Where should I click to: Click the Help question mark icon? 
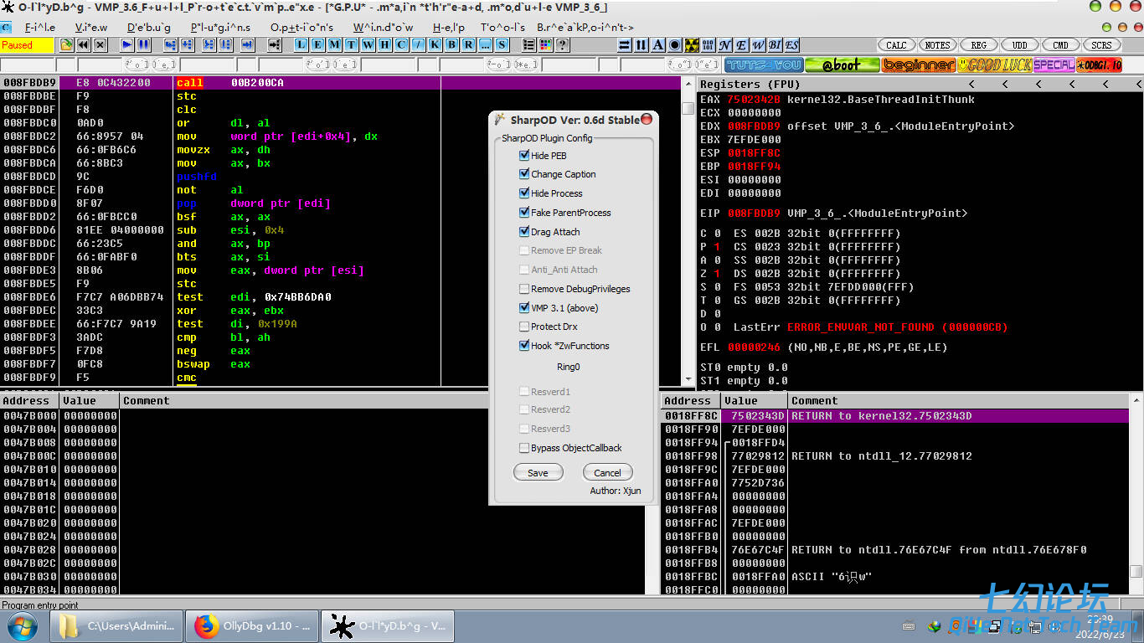[x=563, y=45]
